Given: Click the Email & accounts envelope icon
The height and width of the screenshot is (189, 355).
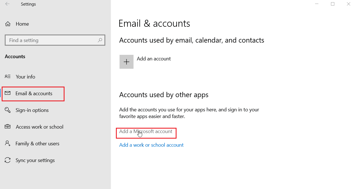Looking at the screenshot, I should point(8,93).
